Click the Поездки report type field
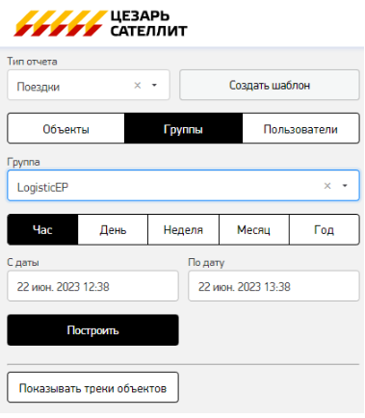 point(89,85)
